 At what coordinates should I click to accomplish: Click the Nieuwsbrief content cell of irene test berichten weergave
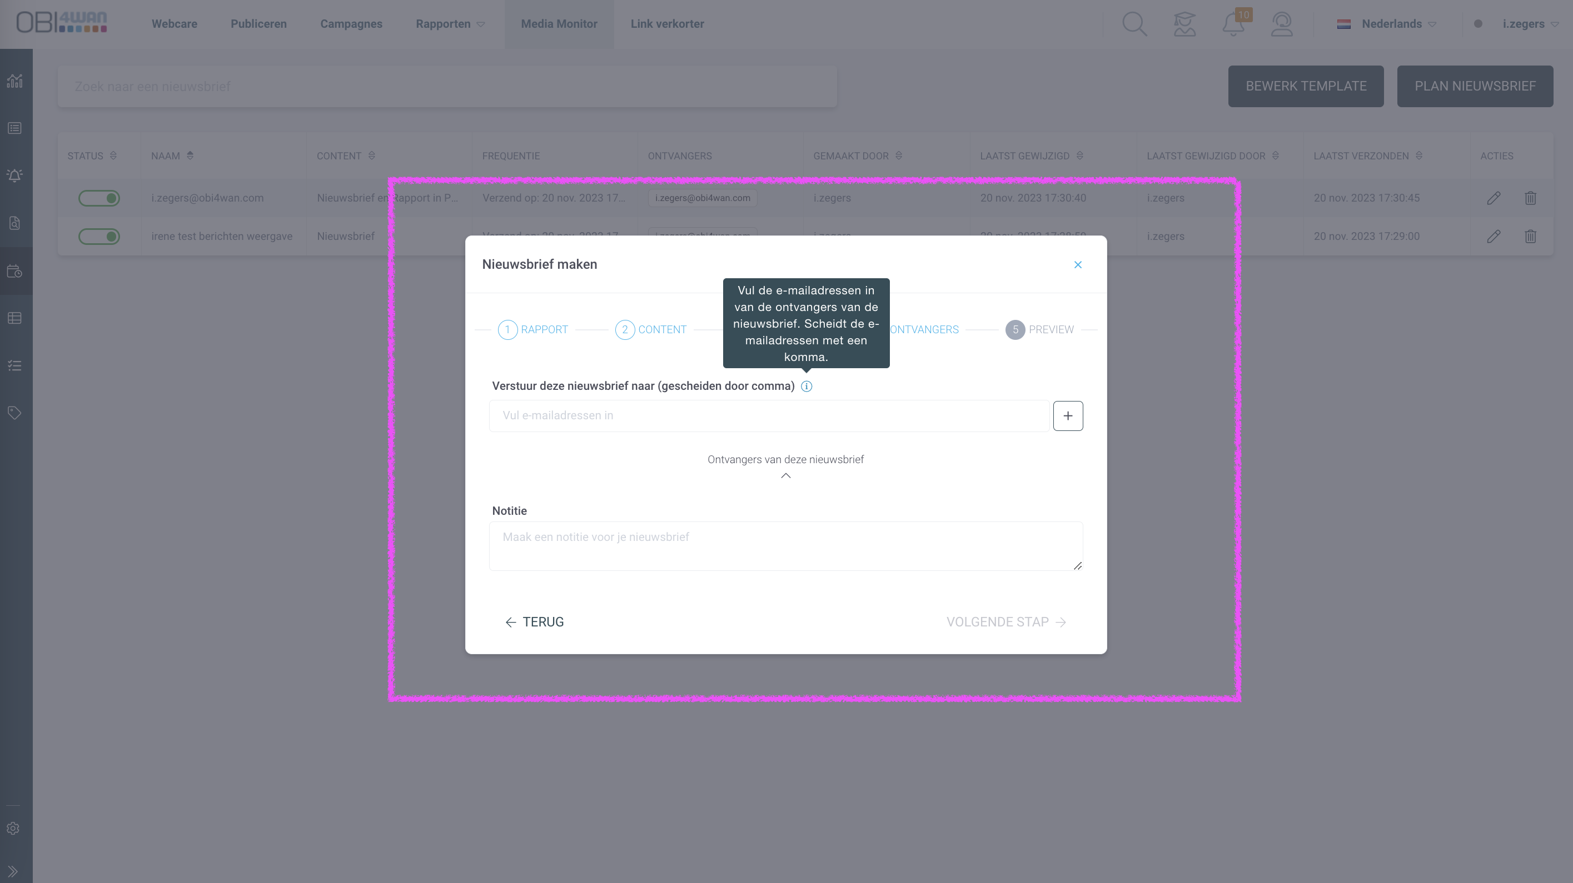(346, 236)
